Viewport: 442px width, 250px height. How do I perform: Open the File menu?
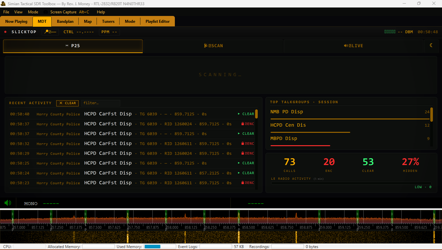[x=6, y=12]
